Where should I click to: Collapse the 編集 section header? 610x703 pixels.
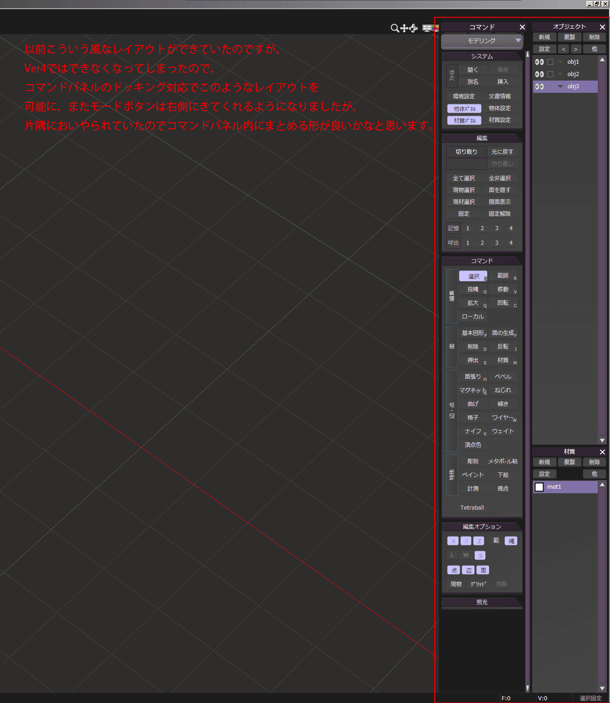[x=482, y=138]
